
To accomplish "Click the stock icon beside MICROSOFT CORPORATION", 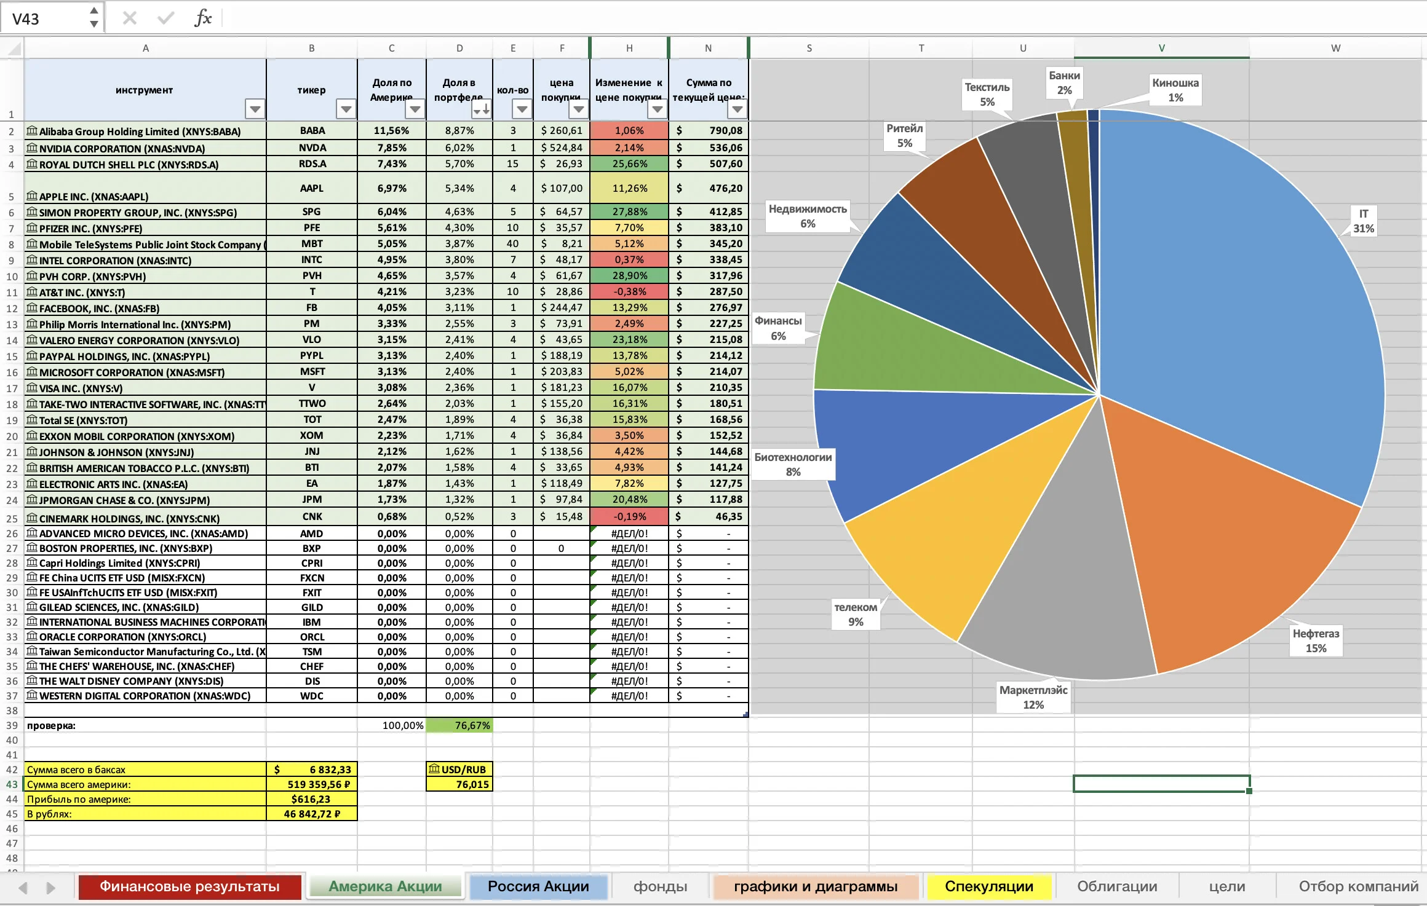I will coord(32,371).
